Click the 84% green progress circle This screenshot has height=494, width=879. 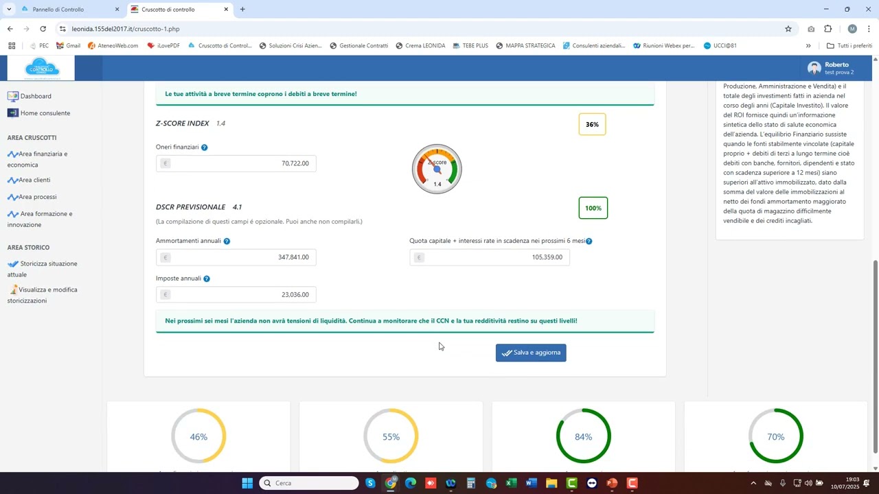pyautogui.click(x=583, y=436)
